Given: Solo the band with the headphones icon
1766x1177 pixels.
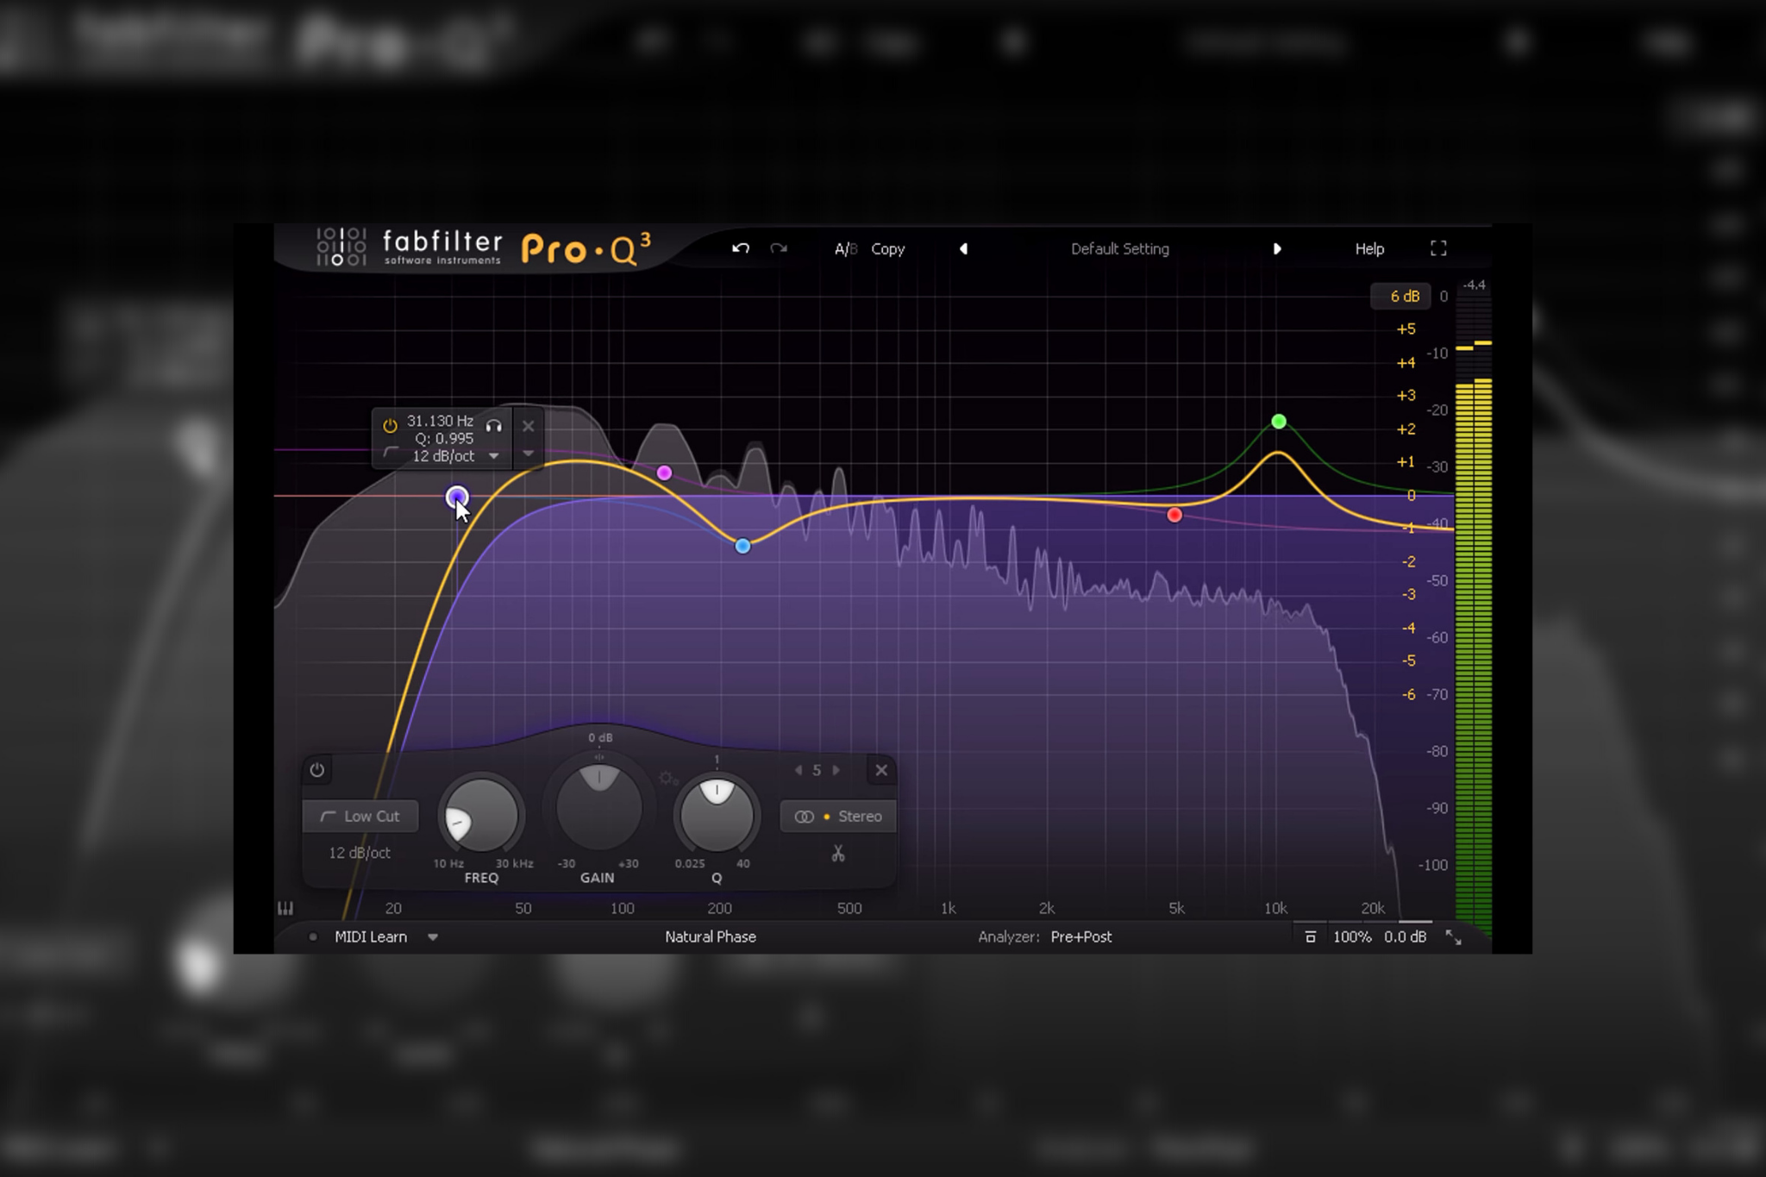Looking at the screenshot, I should tap(493, 426).
